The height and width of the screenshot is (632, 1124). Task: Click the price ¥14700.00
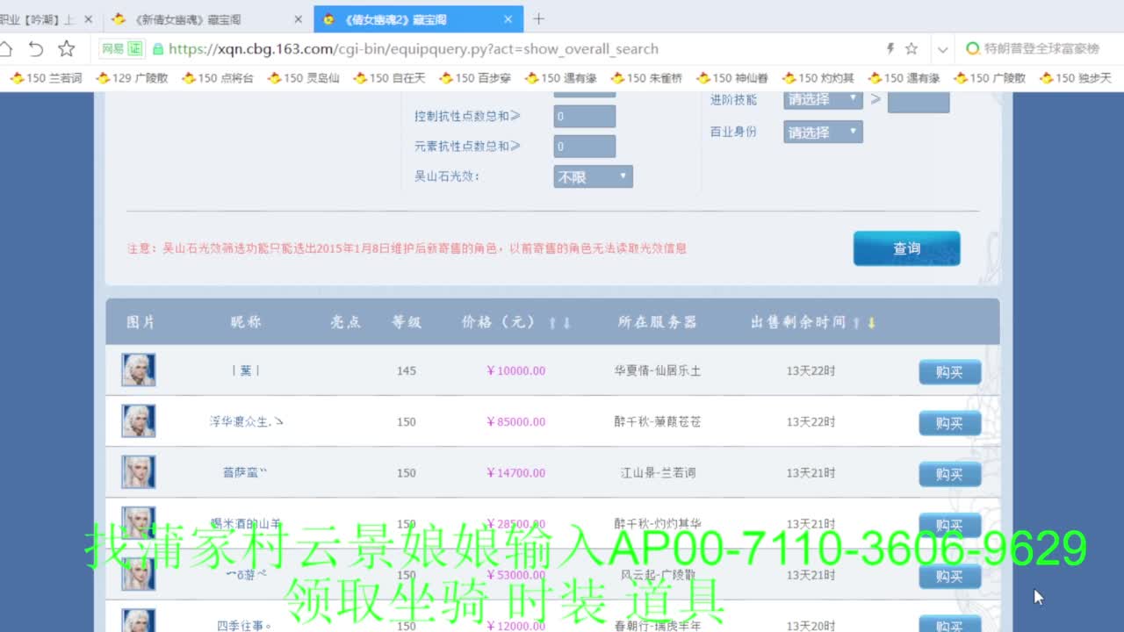point(515,472)
